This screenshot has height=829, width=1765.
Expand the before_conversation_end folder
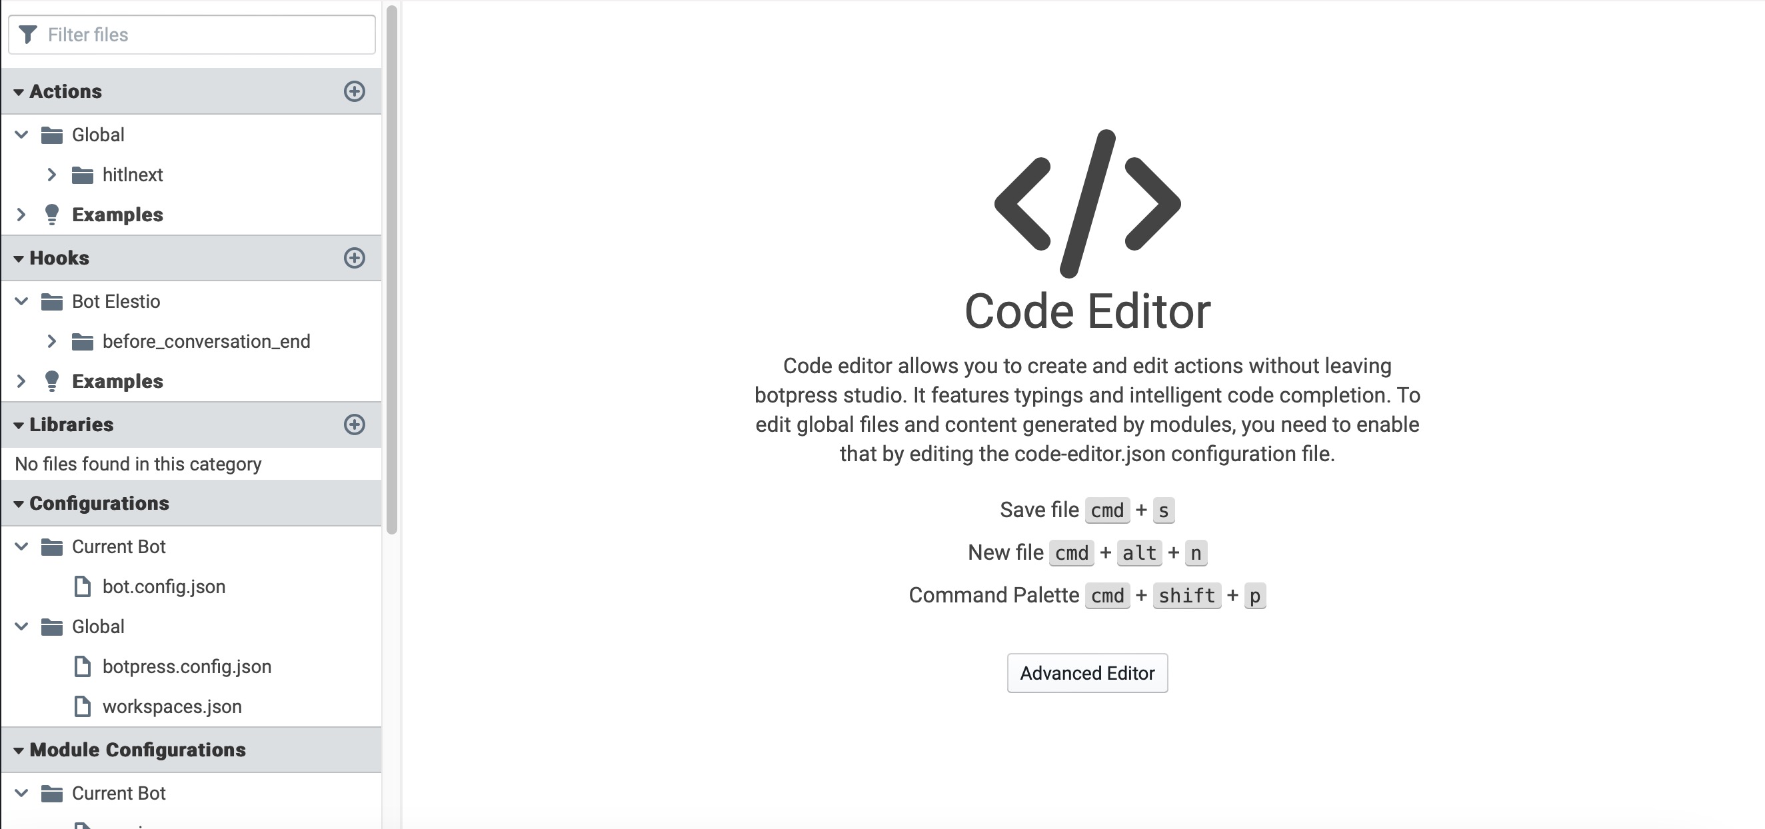[52, 341]
